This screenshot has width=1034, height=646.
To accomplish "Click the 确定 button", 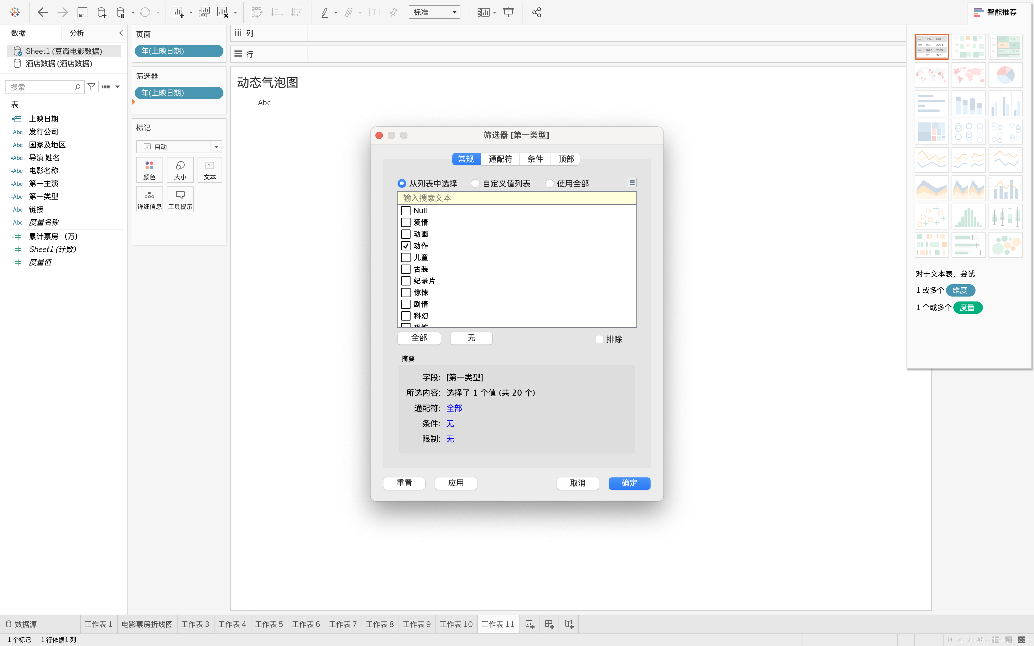I will (629, 483).
